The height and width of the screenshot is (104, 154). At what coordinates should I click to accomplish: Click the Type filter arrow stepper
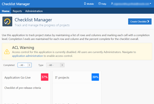(x=62, y=65)
